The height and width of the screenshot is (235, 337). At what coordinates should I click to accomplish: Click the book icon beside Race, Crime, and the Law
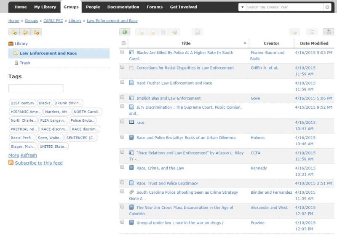pyautogui.click(x=131, y=168)
